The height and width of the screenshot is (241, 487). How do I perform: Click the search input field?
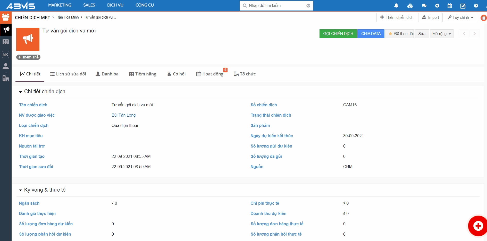point(276,6)
